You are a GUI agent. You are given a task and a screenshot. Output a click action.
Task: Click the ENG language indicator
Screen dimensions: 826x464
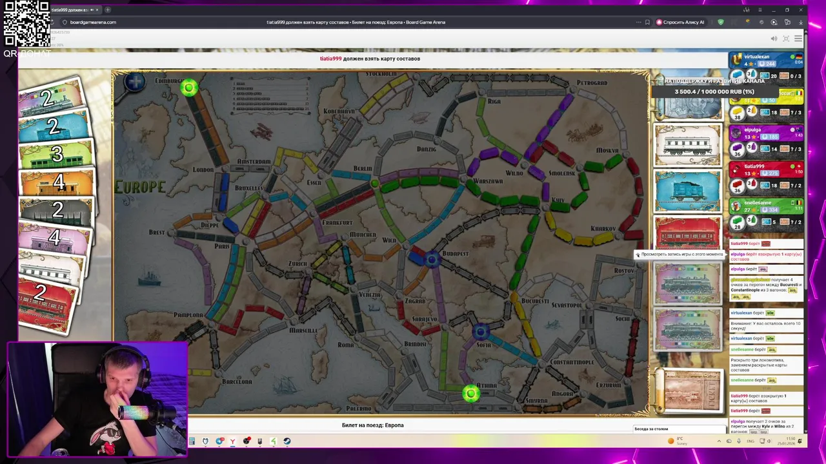(x=751, y=441)
